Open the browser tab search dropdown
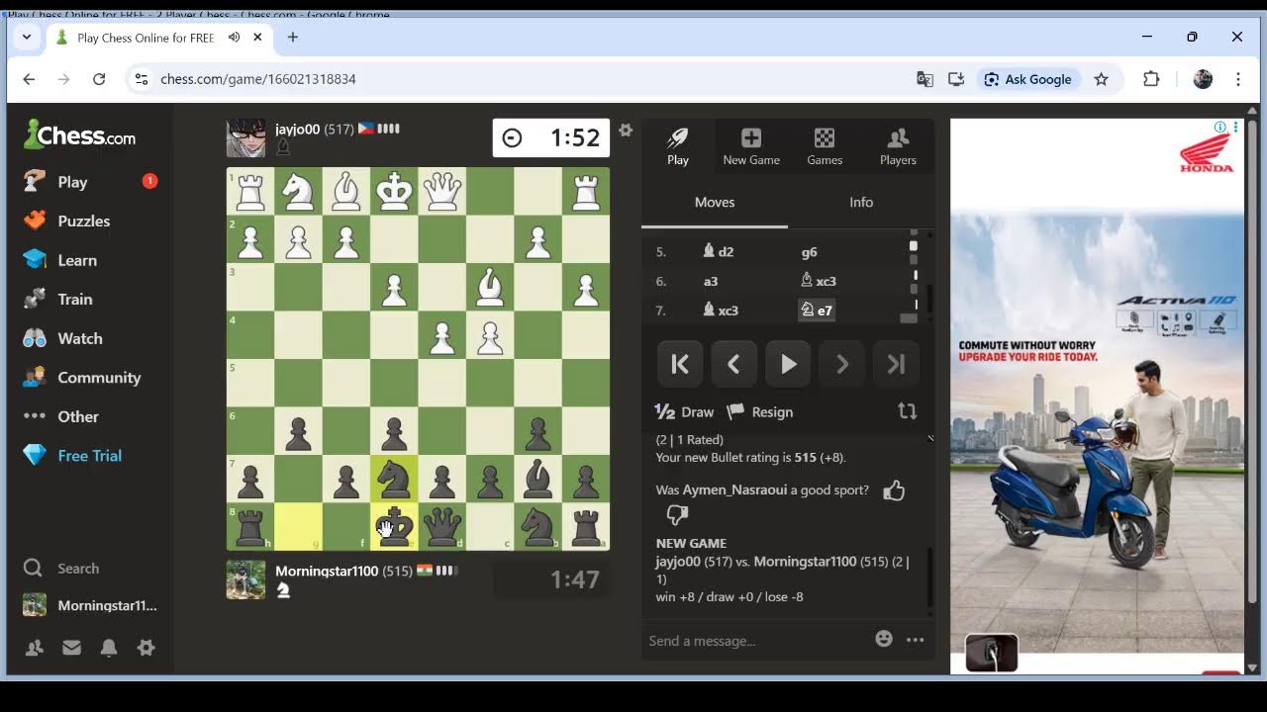1267x712 pixels. point(27,38)
